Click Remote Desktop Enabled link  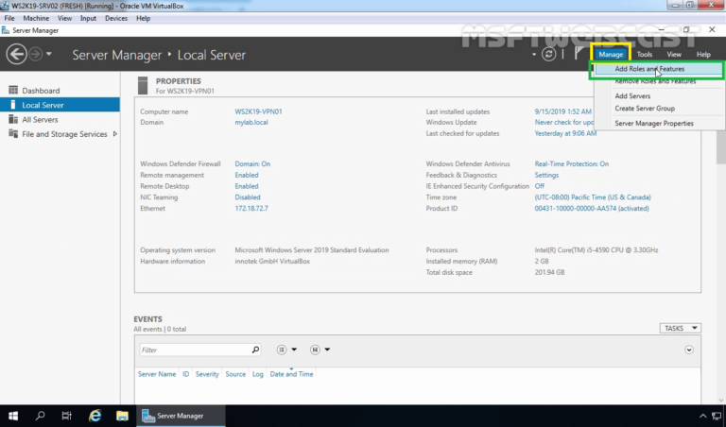pyautogui.click(x=247, y=186)
